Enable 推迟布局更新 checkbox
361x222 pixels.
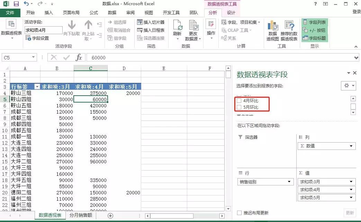pyautogui.click(x=240, y=213)
